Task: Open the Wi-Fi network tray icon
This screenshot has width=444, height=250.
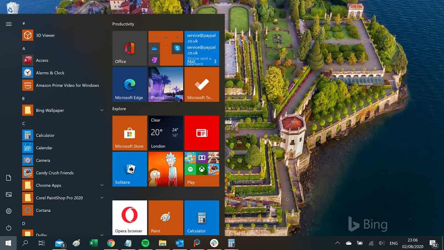Action: click(x=371, y=243)
